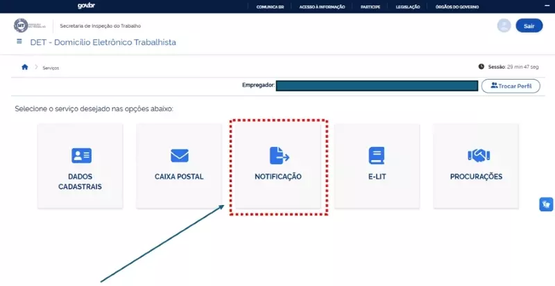Select the Notificação service card
Viewport: 555px width, 286px height.
(x=278, y=165)
